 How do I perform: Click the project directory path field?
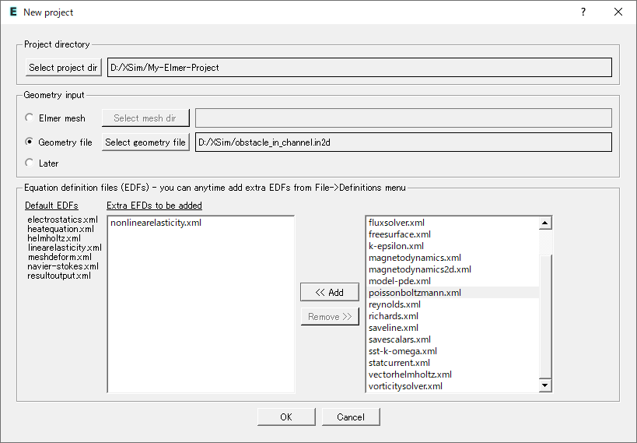(359, 68)
